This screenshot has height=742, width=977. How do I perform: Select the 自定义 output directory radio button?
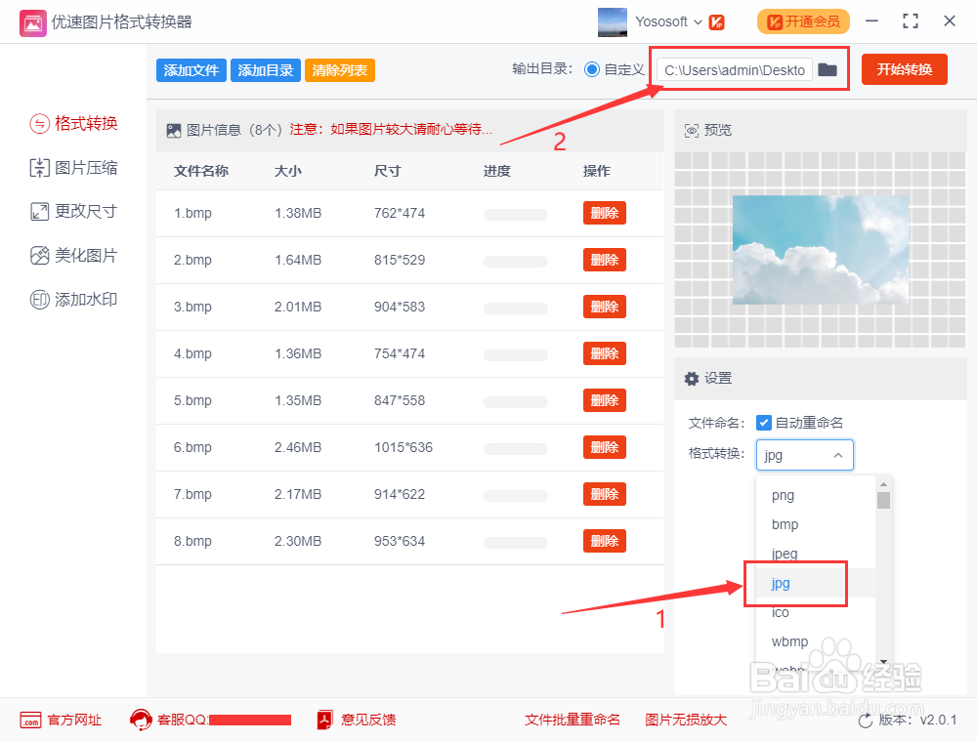point(591,69)
